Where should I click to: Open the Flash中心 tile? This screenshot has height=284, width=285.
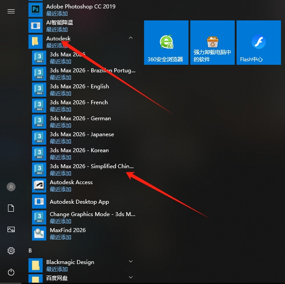click(258, 43)
